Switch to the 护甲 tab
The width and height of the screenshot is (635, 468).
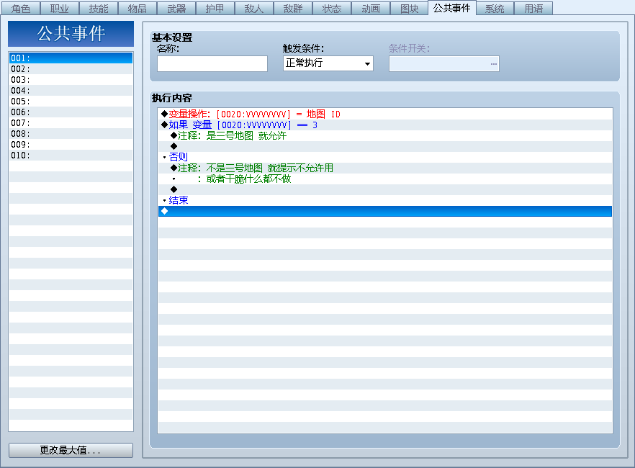[x=215, y=8]
